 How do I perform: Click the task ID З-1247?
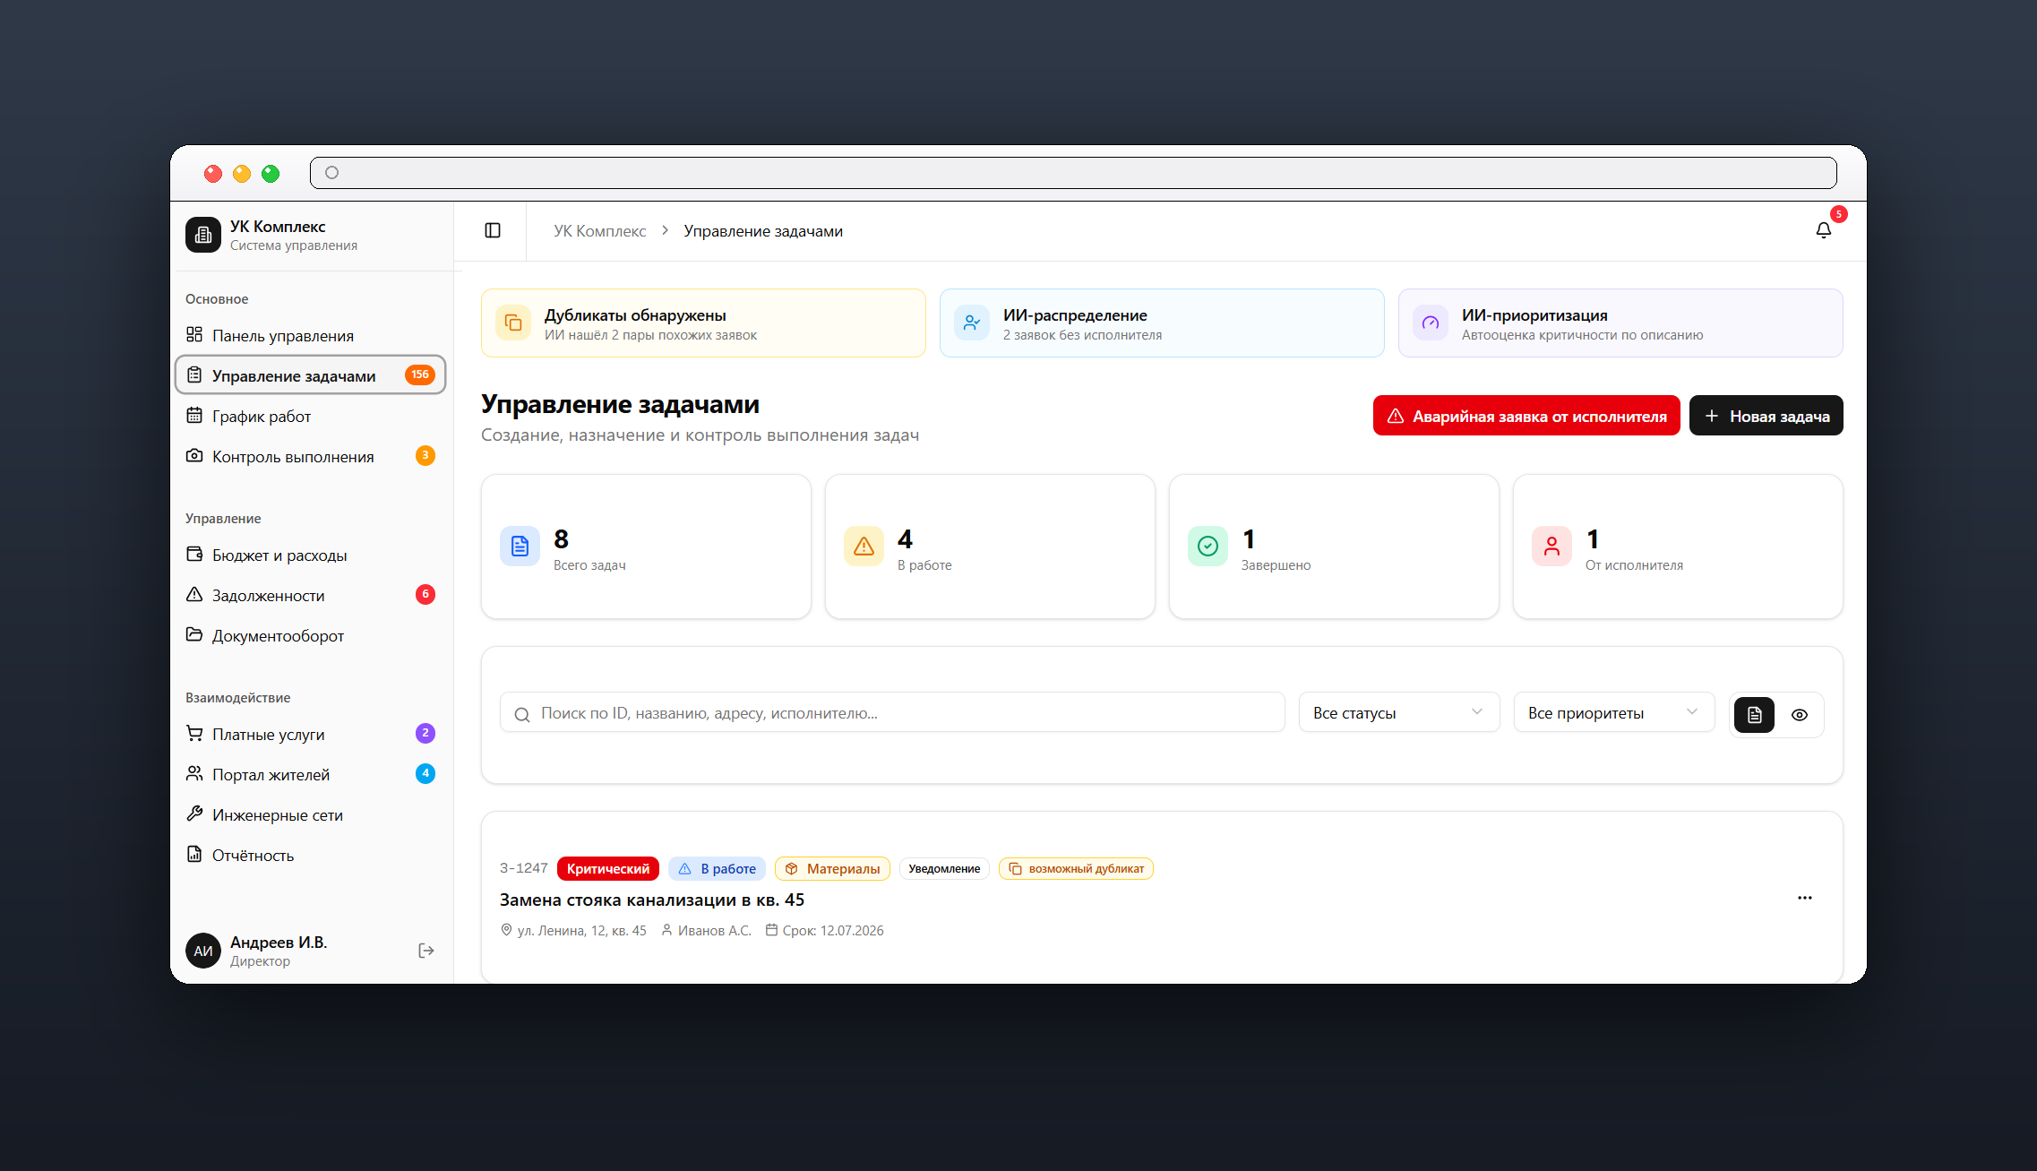523,868
